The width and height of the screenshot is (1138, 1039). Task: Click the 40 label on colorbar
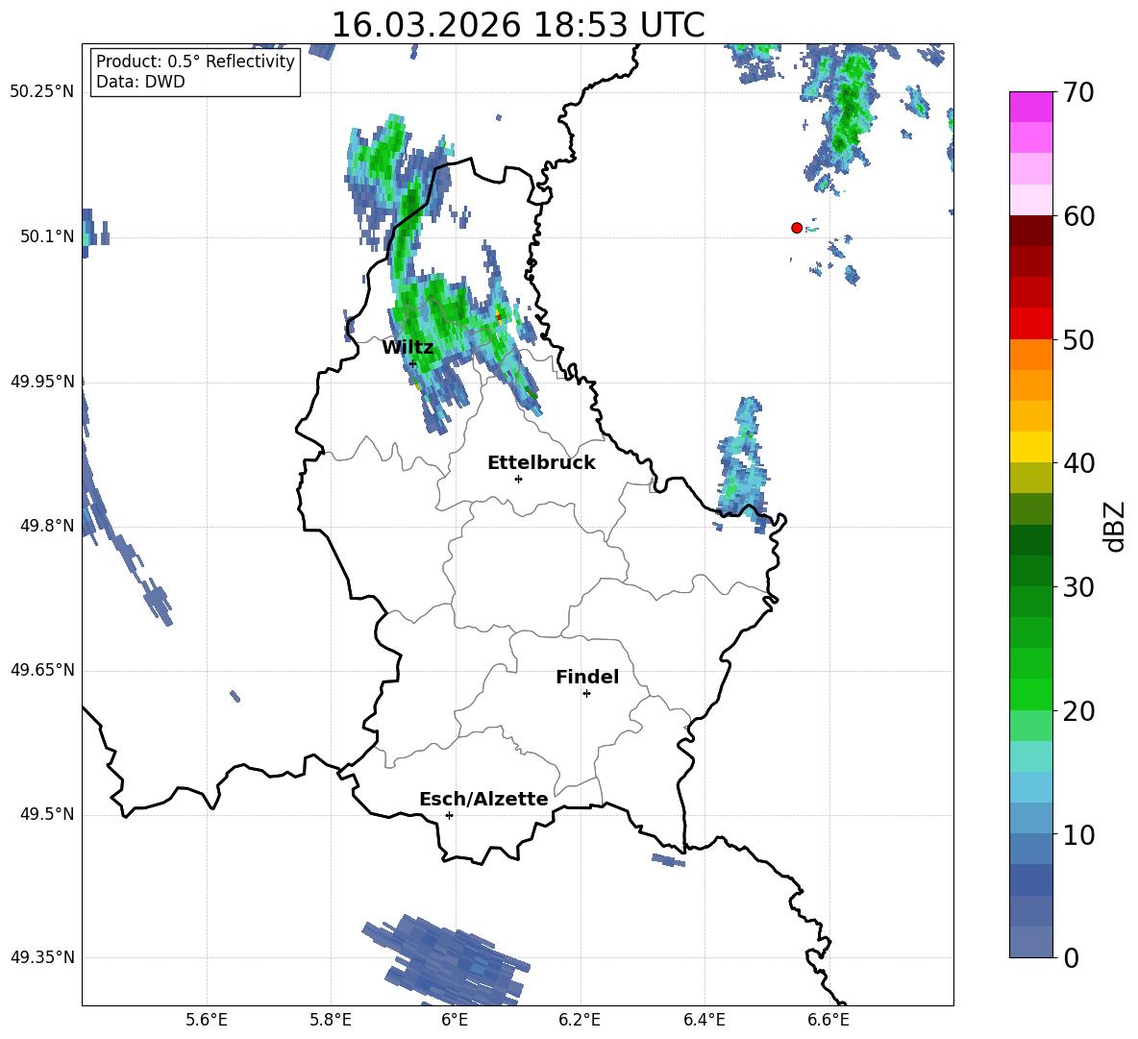click(x=1078, y=463)
